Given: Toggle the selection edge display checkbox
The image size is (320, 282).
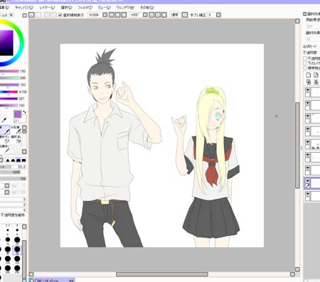Looking at the screenshot, I should [x=60, y=15].
